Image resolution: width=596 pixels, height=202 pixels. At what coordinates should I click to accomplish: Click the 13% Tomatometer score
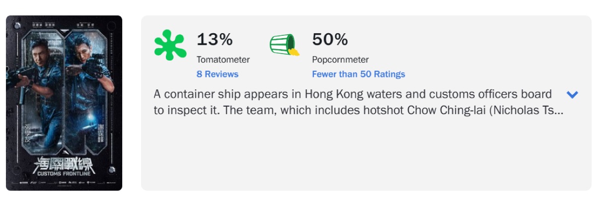point(215,39)
